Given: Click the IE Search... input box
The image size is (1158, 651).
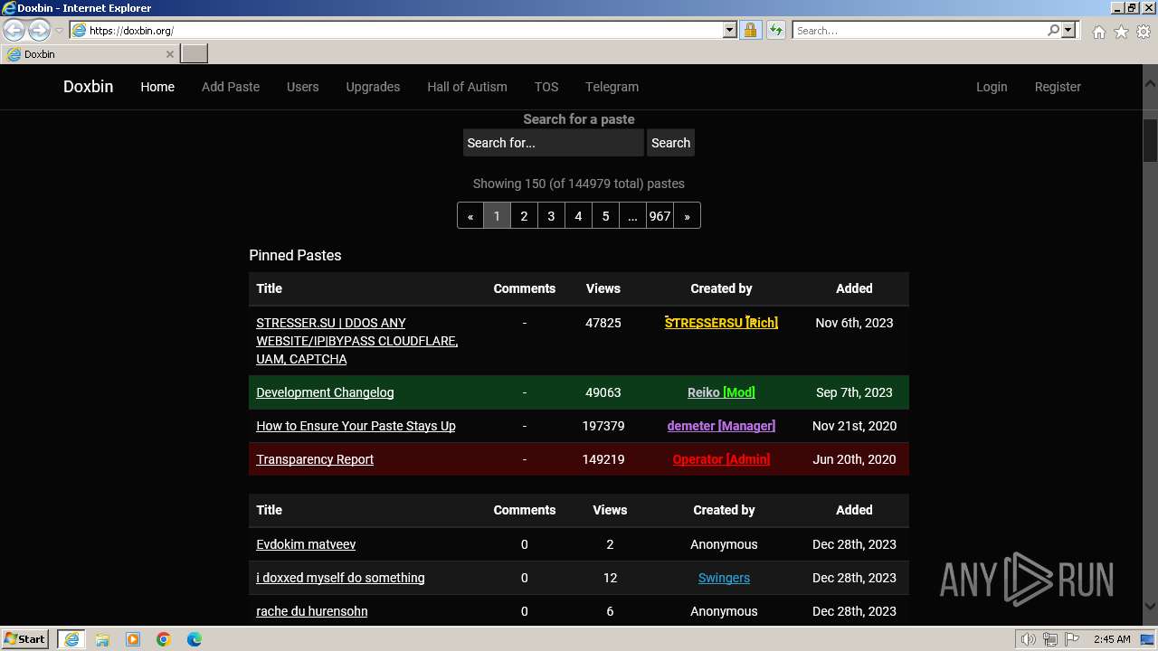Looking at the screenshot, I should coord(919,31).
